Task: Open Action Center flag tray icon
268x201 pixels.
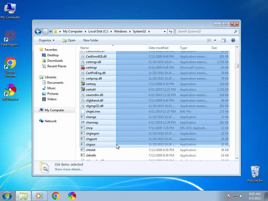Action: pos(229,196)
